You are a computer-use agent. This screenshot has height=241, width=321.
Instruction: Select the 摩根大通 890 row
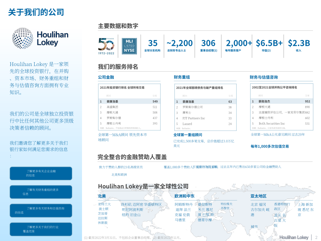click(282, 107)
